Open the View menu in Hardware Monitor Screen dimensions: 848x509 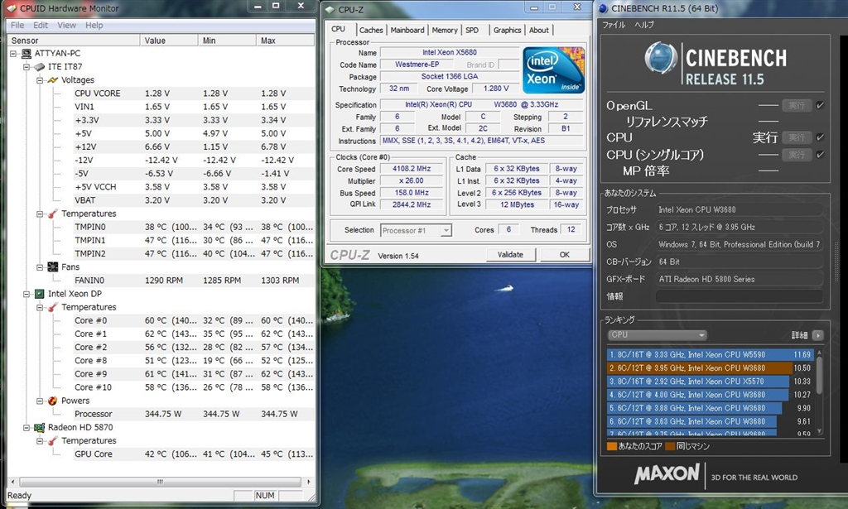point(66,26)
